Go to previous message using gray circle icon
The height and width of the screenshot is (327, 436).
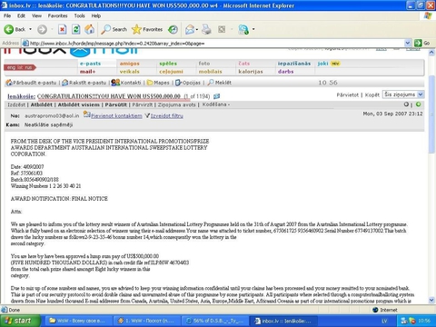406,104
